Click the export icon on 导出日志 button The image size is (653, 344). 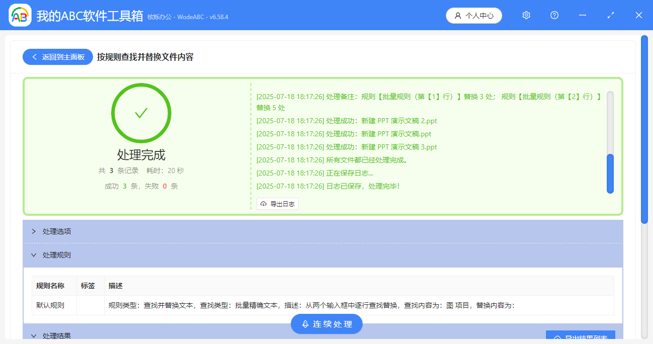pos(263,204)
